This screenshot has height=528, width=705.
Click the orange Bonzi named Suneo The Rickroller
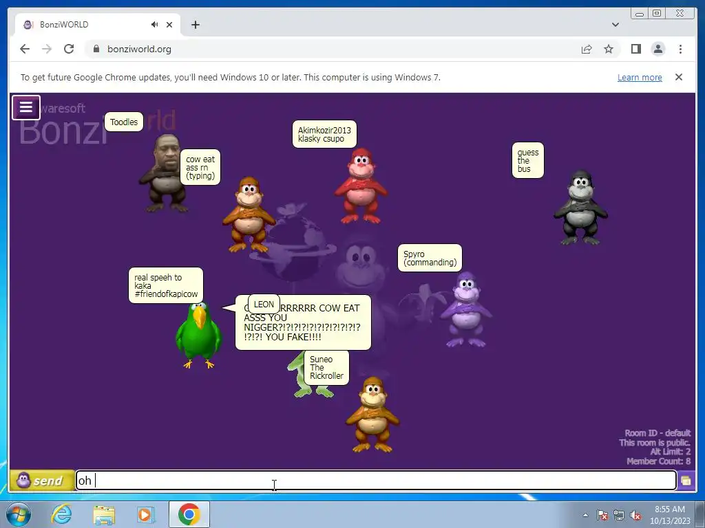[x=372, y=415]
